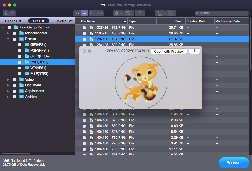Screen dimensions: 252x171
Task: Click into the Search field
Action: point(222,13)
